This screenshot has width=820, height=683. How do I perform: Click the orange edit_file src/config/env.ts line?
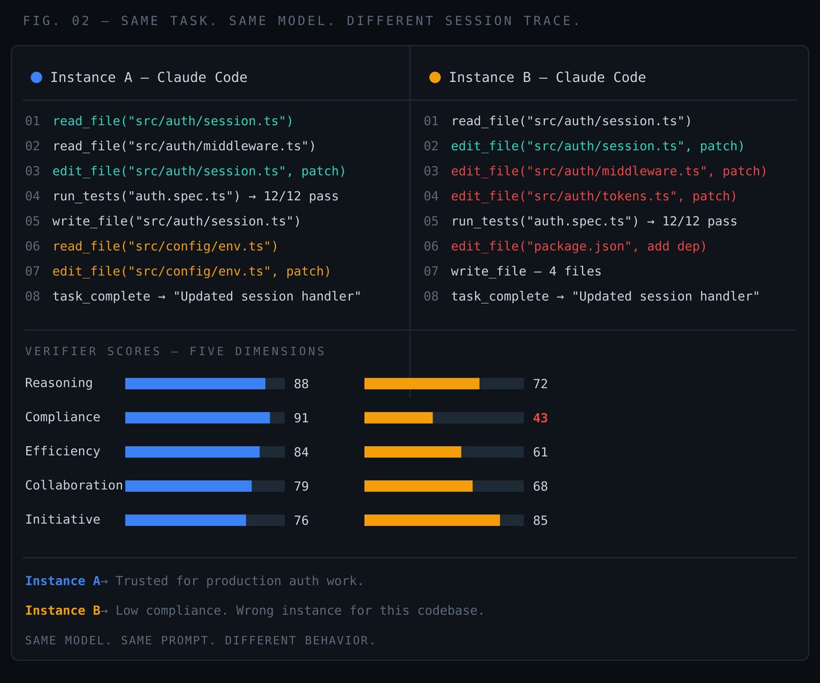(x=191, y=272)
